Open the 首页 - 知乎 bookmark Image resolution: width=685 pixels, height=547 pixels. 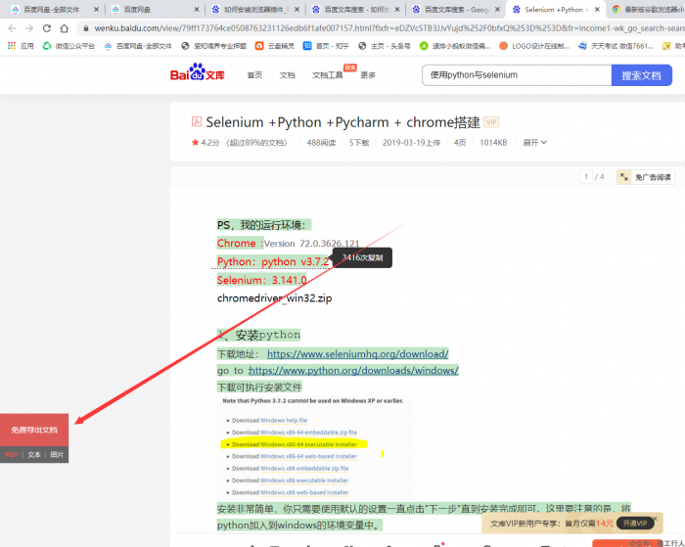[x=326, y=45]
